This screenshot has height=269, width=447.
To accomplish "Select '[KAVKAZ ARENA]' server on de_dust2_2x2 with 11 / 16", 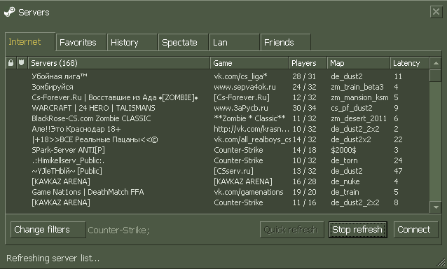I will click(217, 203).
